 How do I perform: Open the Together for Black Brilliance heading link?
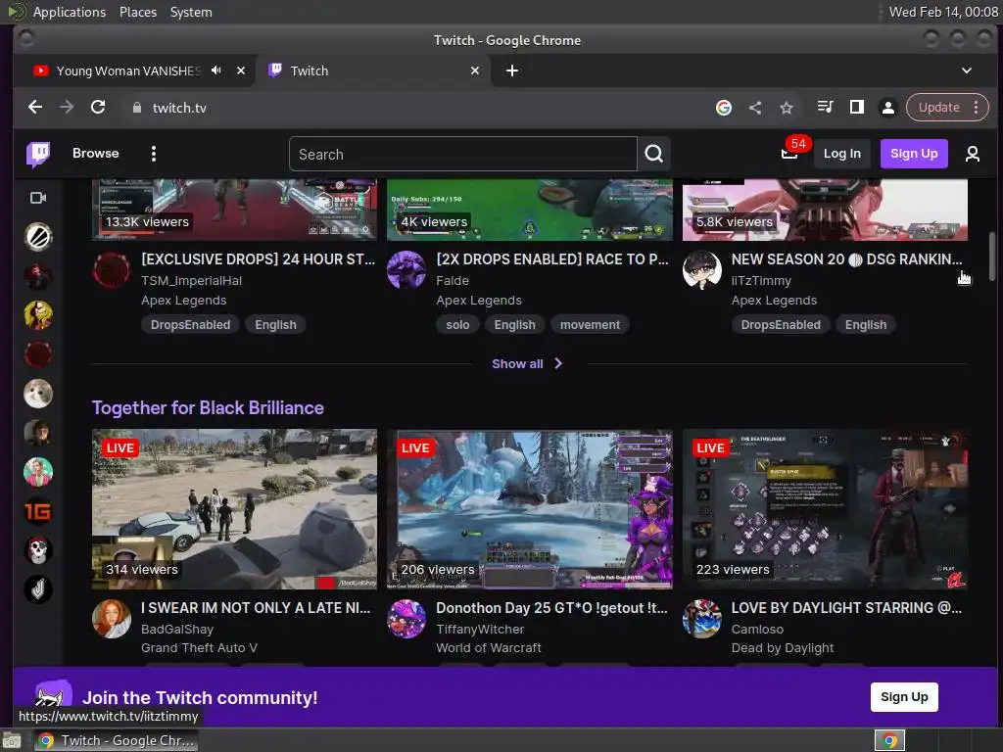[x=208, y=408]
